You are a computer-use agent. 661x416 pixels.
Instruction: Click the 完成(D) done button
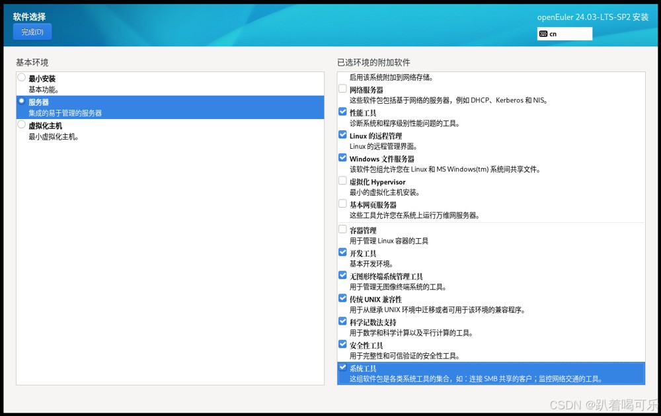point(32,32)
